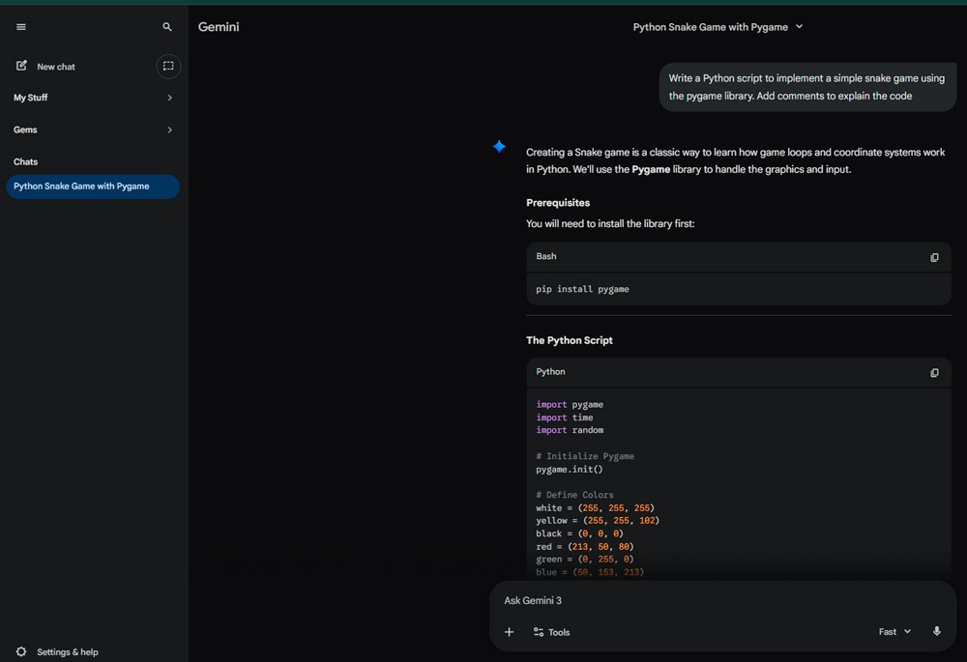Start a temporary chat via dashed icon

tap(168, 66)
